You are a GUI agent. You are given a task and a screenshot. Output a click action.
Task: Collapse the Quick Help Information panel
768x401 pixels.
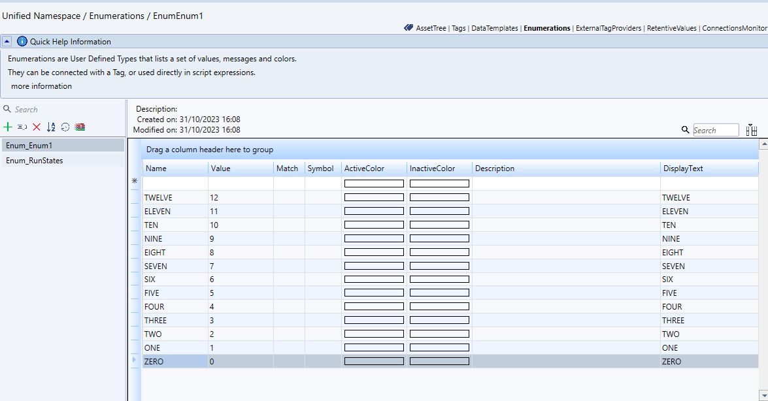7,41
